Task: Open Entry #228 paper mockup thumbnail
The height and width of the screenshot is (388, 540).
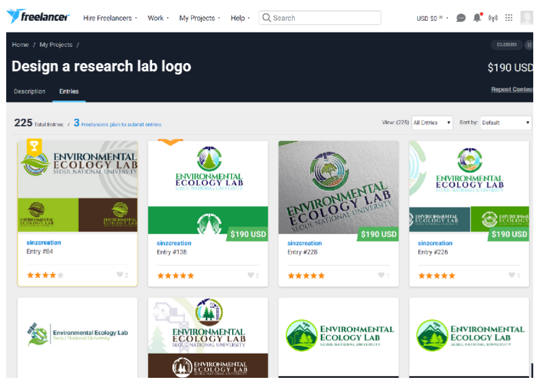Action: point(339,187)
